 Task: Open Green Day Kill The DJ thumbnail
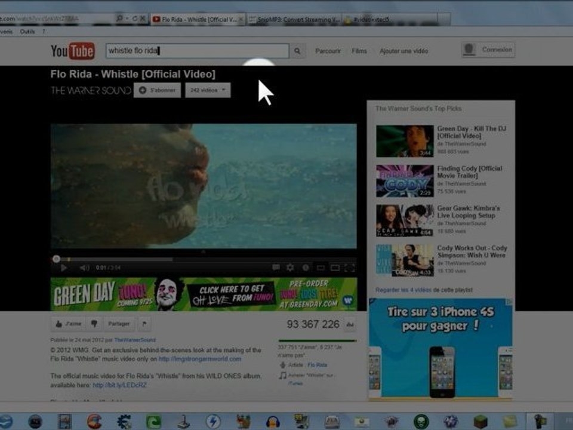pyautogui.click(x=405, y=141)
